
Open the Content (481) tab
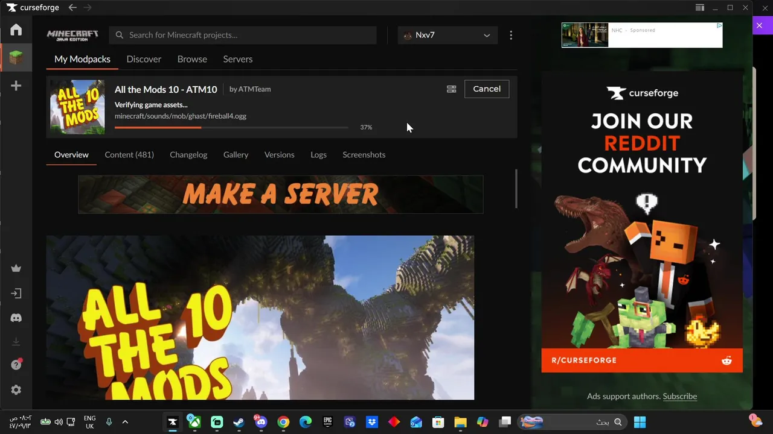(x=129, y=155)
